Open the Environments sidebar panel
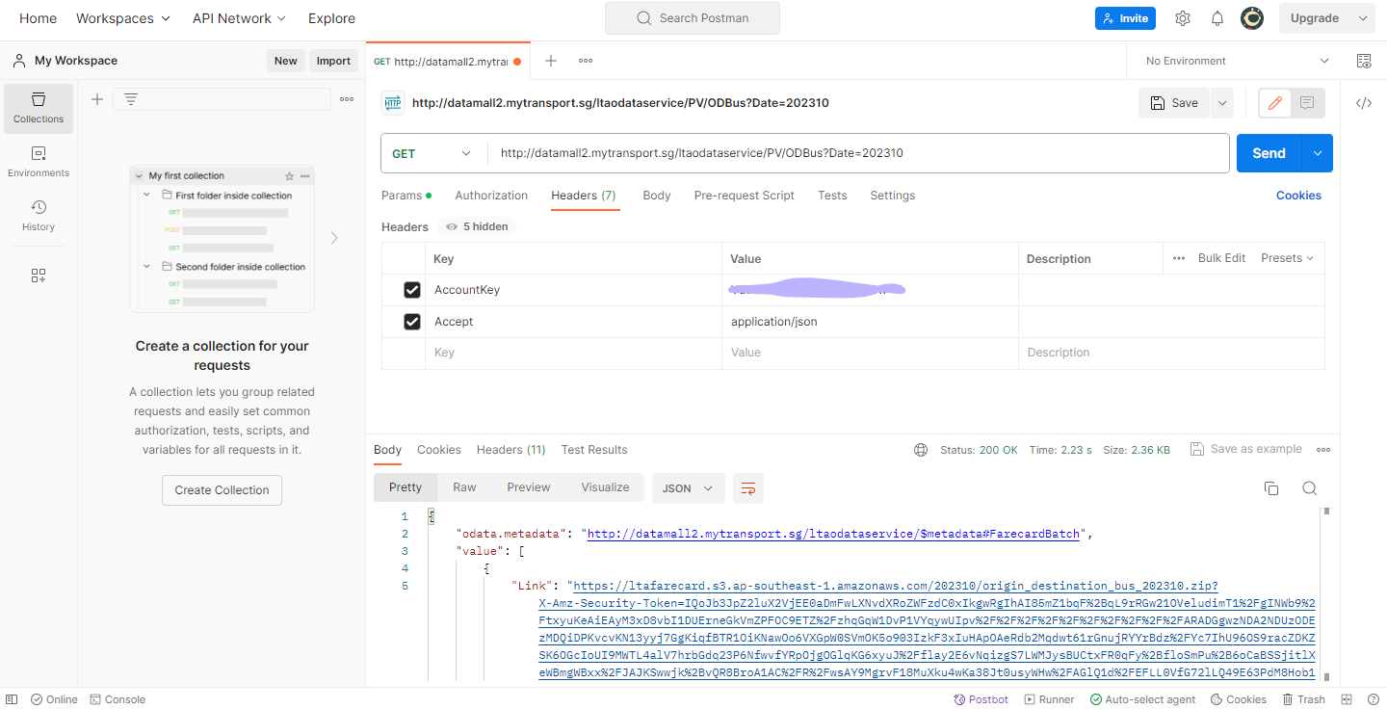The image size is (1387, 709). point(39,162)
